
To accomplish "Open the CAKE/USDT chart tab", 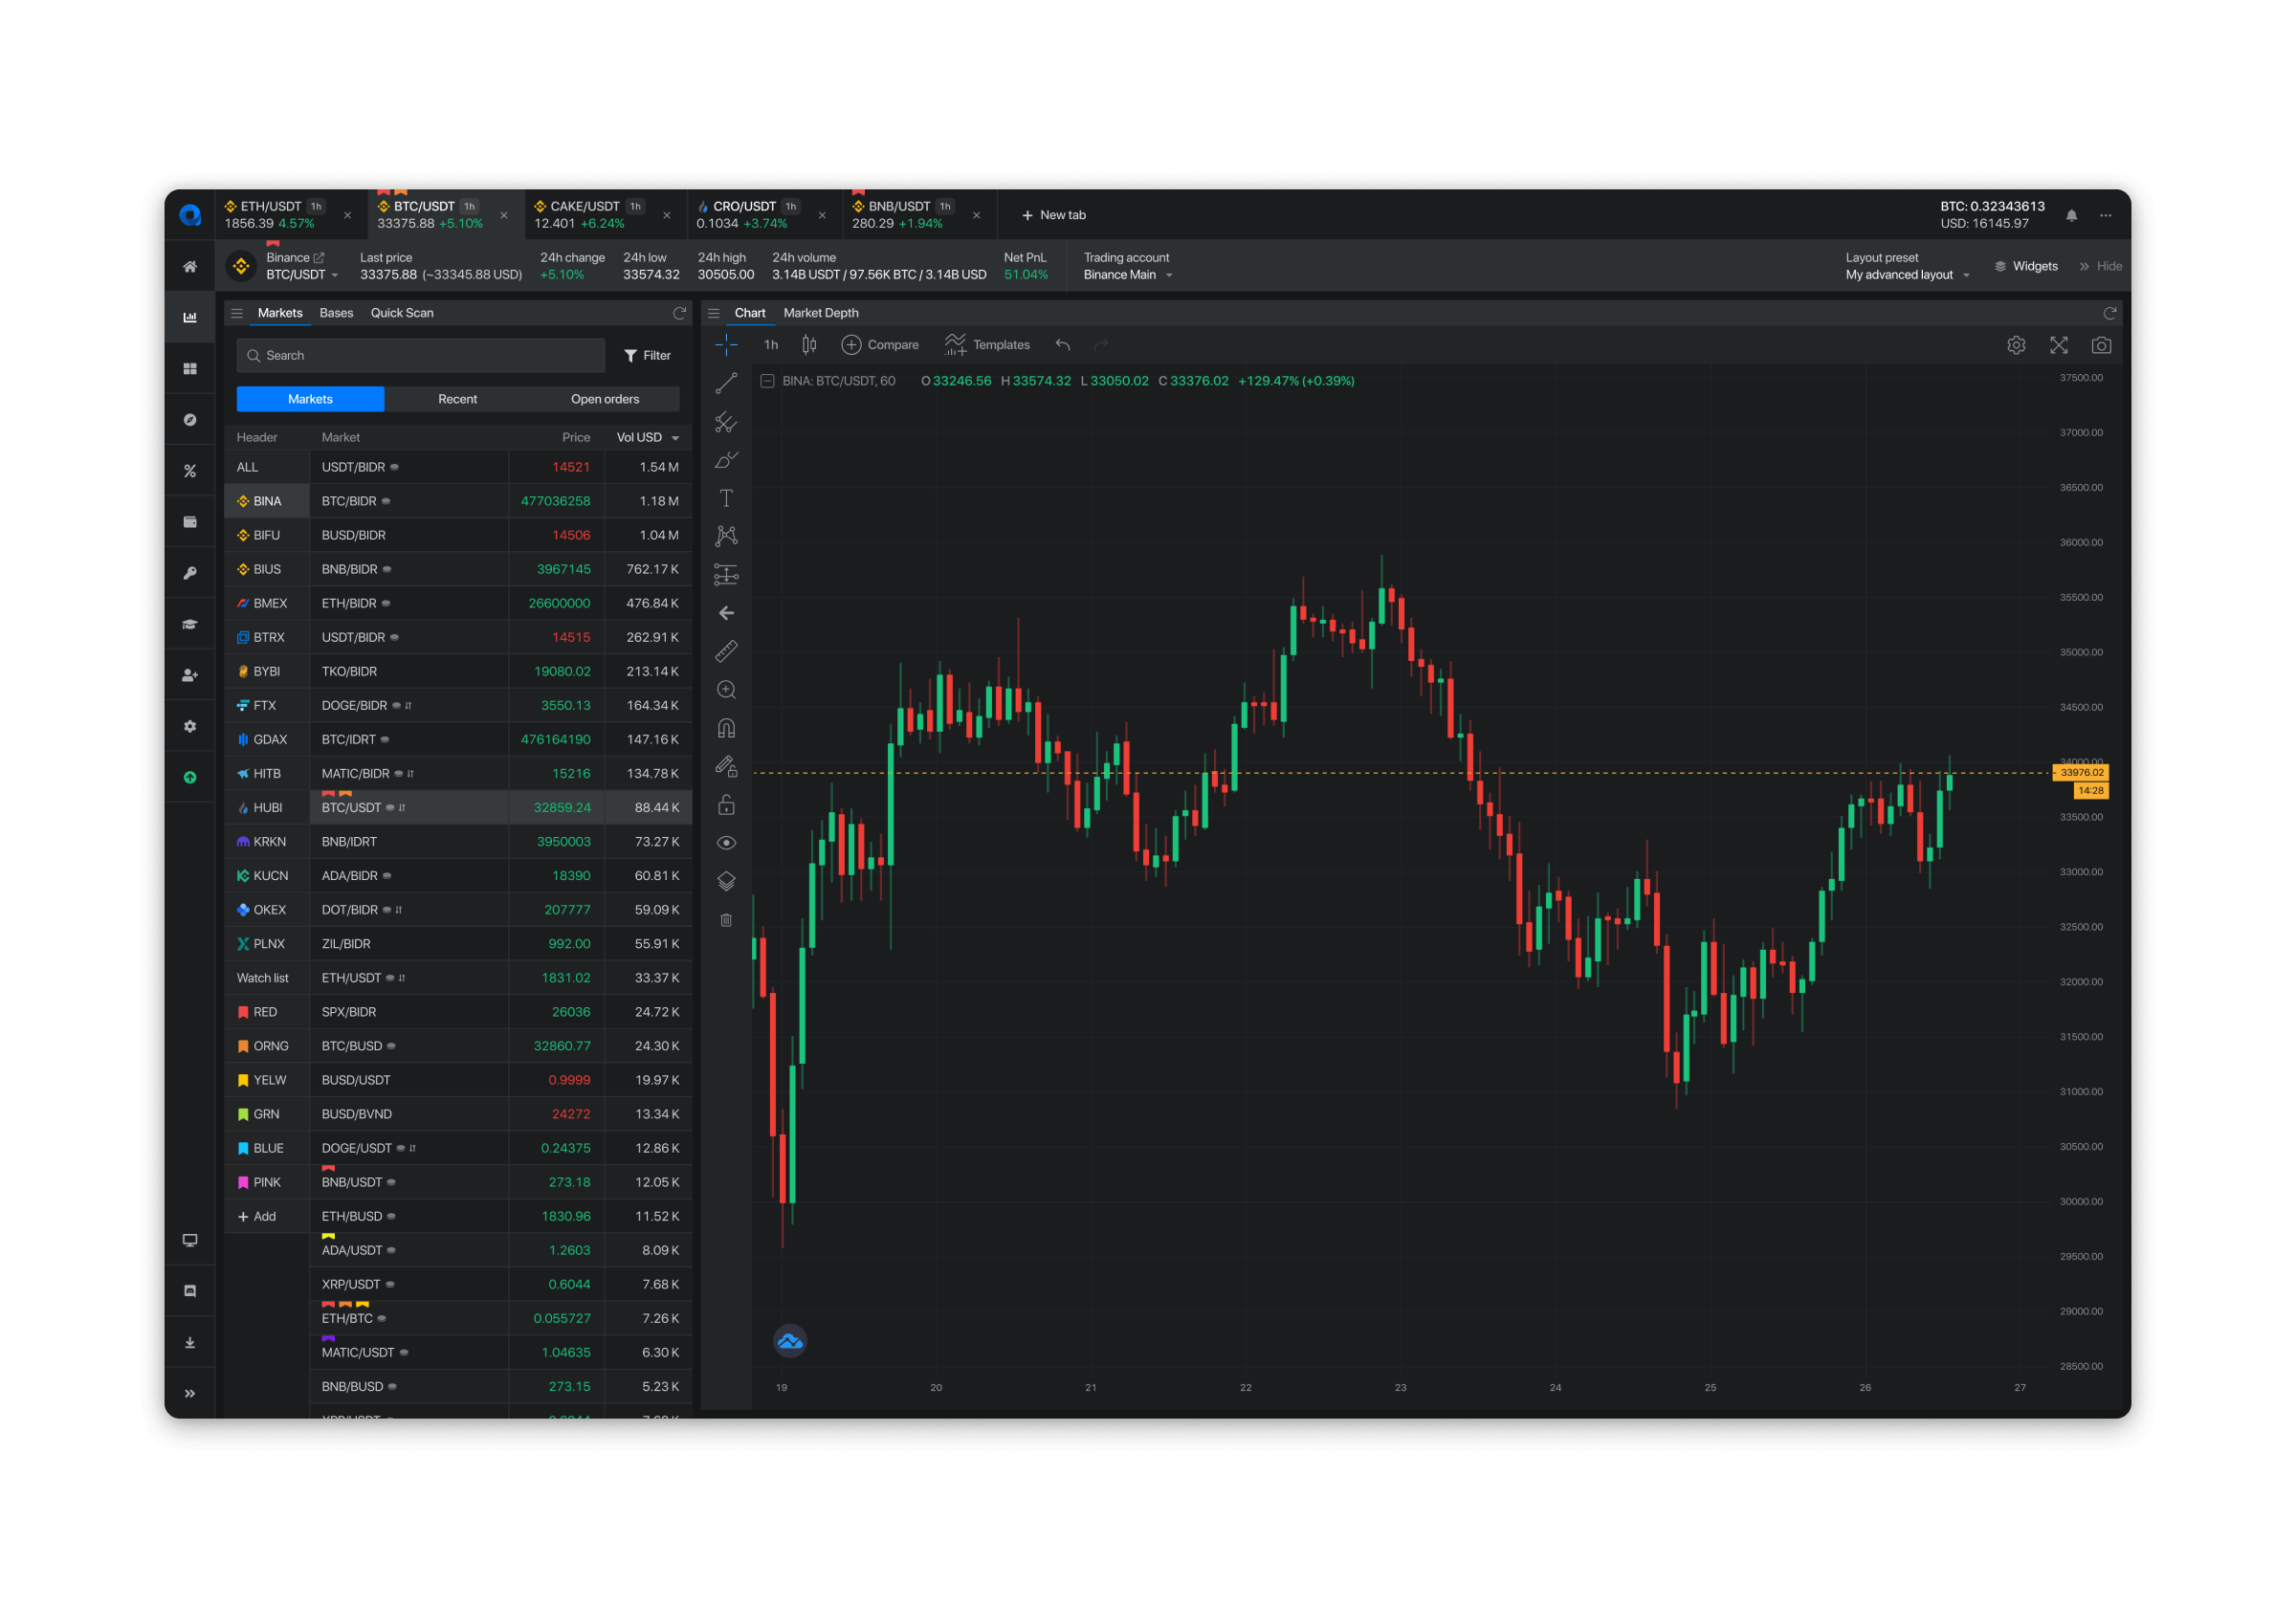I will 605,215.
